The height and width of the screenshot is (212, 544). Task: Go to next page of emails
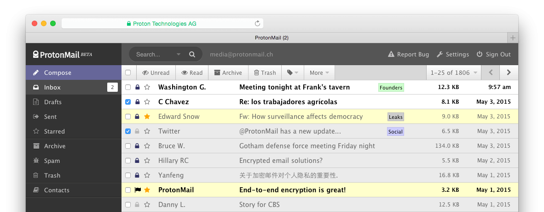coord(509,73)
